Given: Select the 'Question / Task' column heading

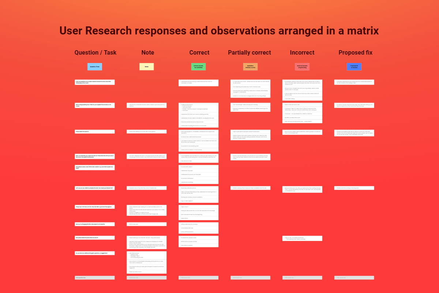Looking at the screenshot, I should [95, 52].
